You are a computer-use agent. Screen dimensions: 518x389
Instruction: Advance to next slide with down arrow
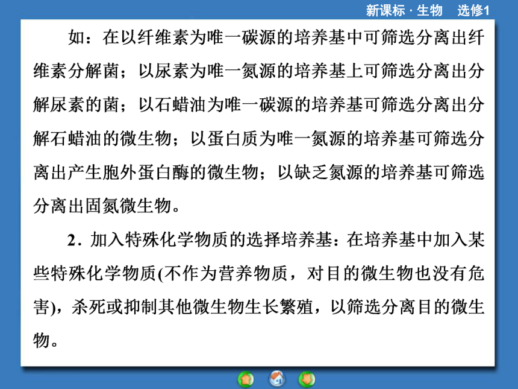click(307, 379)
